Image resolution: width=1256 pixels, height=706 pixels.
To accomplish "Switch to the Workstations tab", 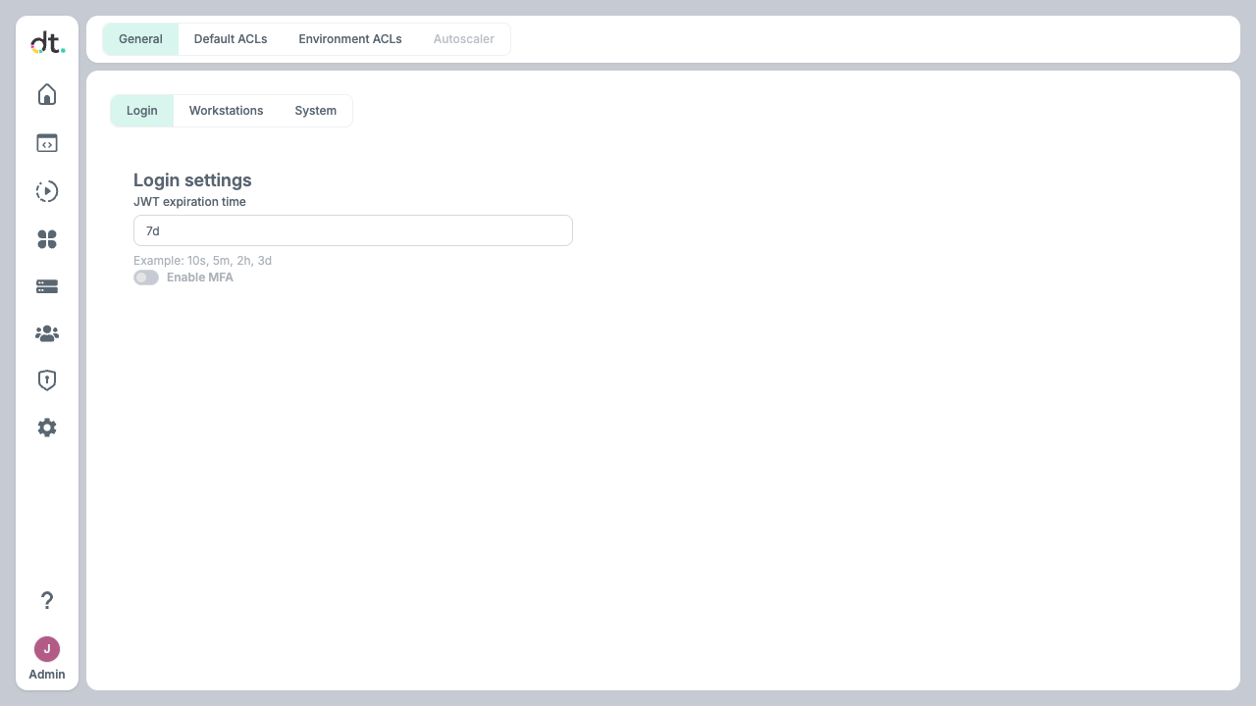I will 226,111.
